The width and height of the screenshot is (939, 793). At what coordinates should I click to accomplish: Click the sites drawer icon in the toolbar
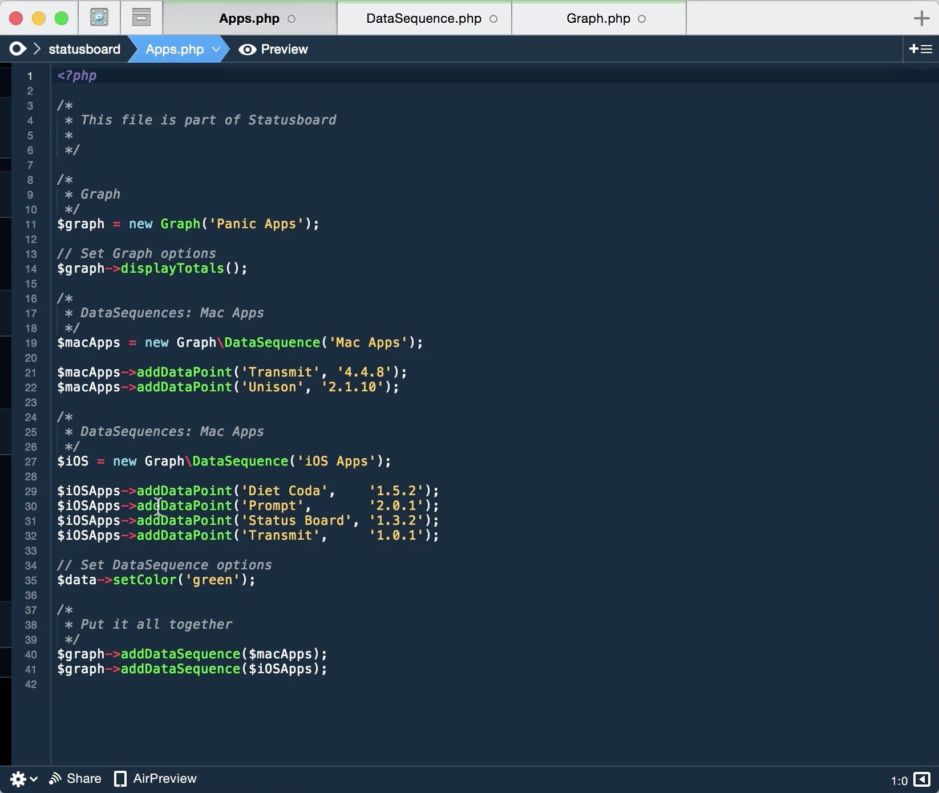[141, 18]
